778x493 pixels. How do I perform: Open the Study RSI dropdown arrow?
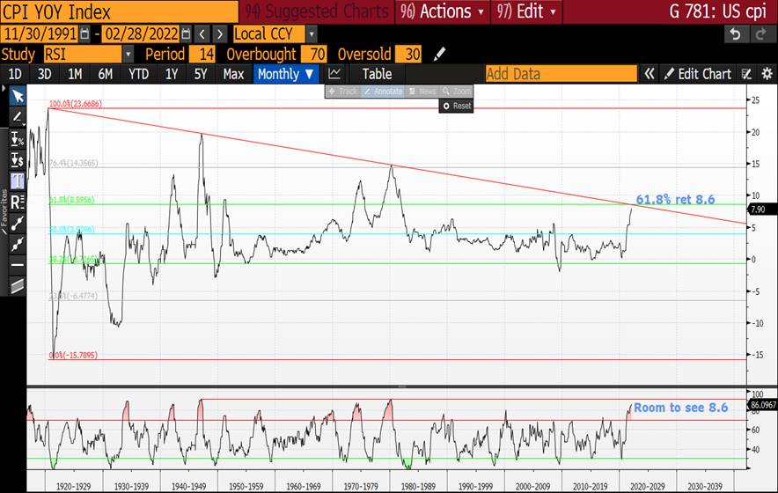128,54
